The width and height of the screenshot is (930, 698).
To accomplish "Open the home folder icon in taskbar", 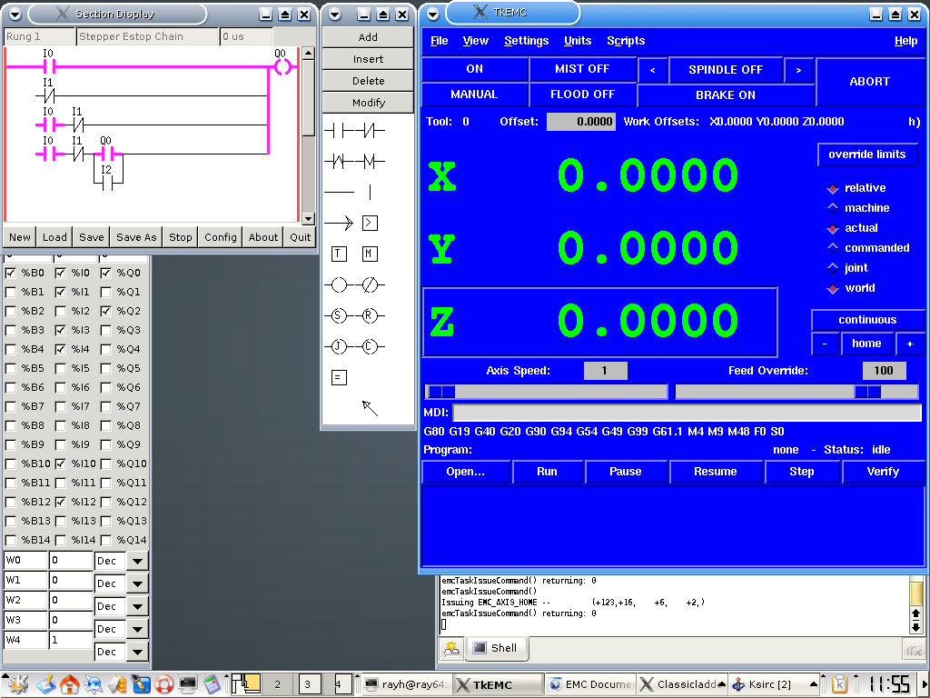I will click(69, 684).
